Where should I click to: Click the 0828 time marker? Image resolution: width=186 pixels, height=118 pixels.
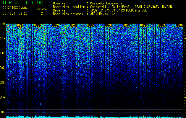[x=144, y=25]
